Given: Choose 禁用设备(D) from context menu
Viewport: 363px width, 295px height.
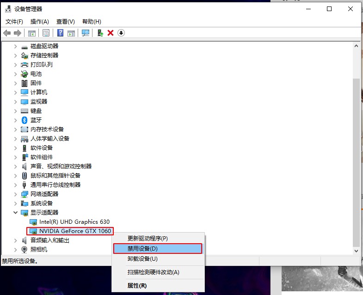Looking at the screenshot, I should pyautogui.click(x=157, y=249).
